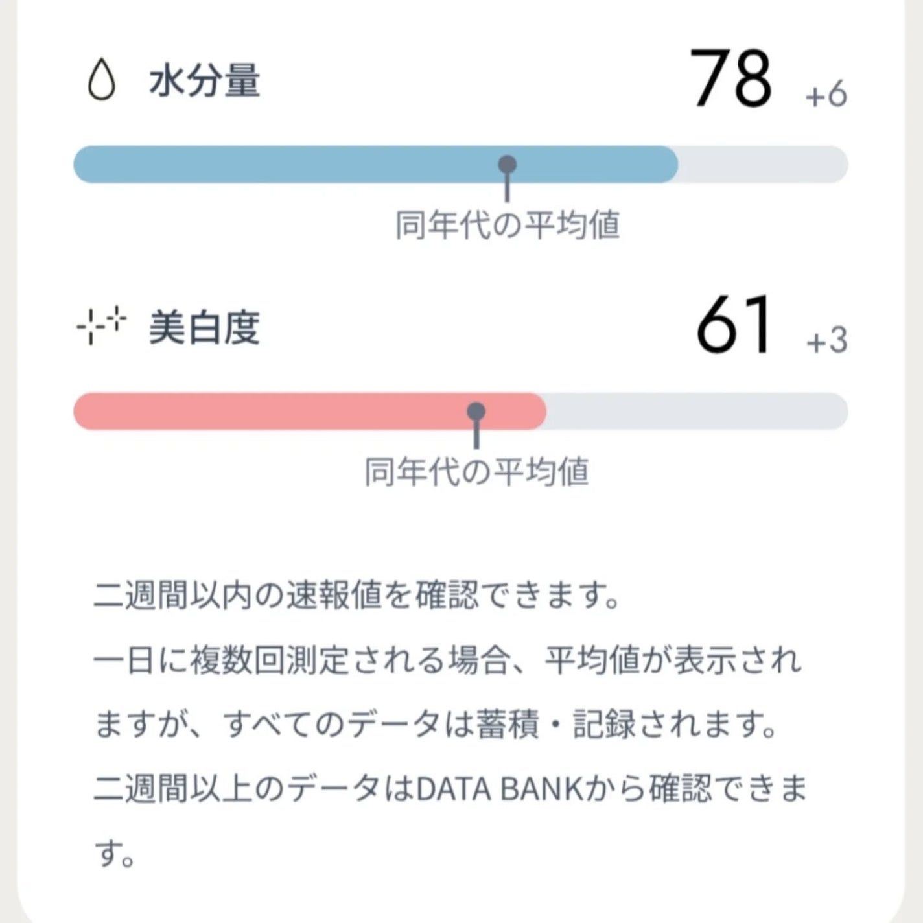
Task: Tap the whiteness score 61
Action: (x=731, y=323)
